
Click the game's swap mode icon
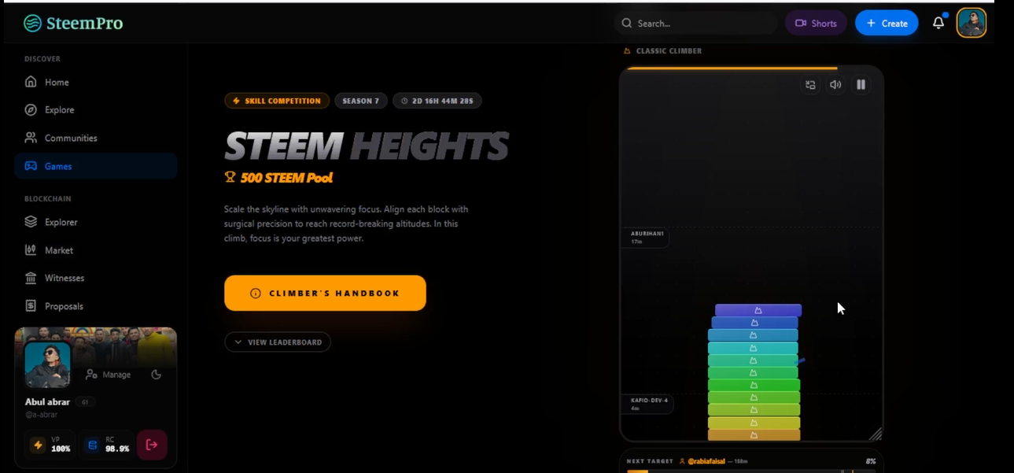[810, 85]
